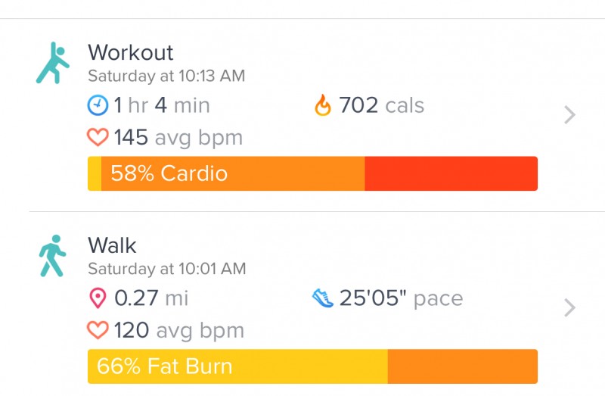This screenshot has width=605, height=396.
Task: Click the orange segment of Walk bar
Action: 462,367
